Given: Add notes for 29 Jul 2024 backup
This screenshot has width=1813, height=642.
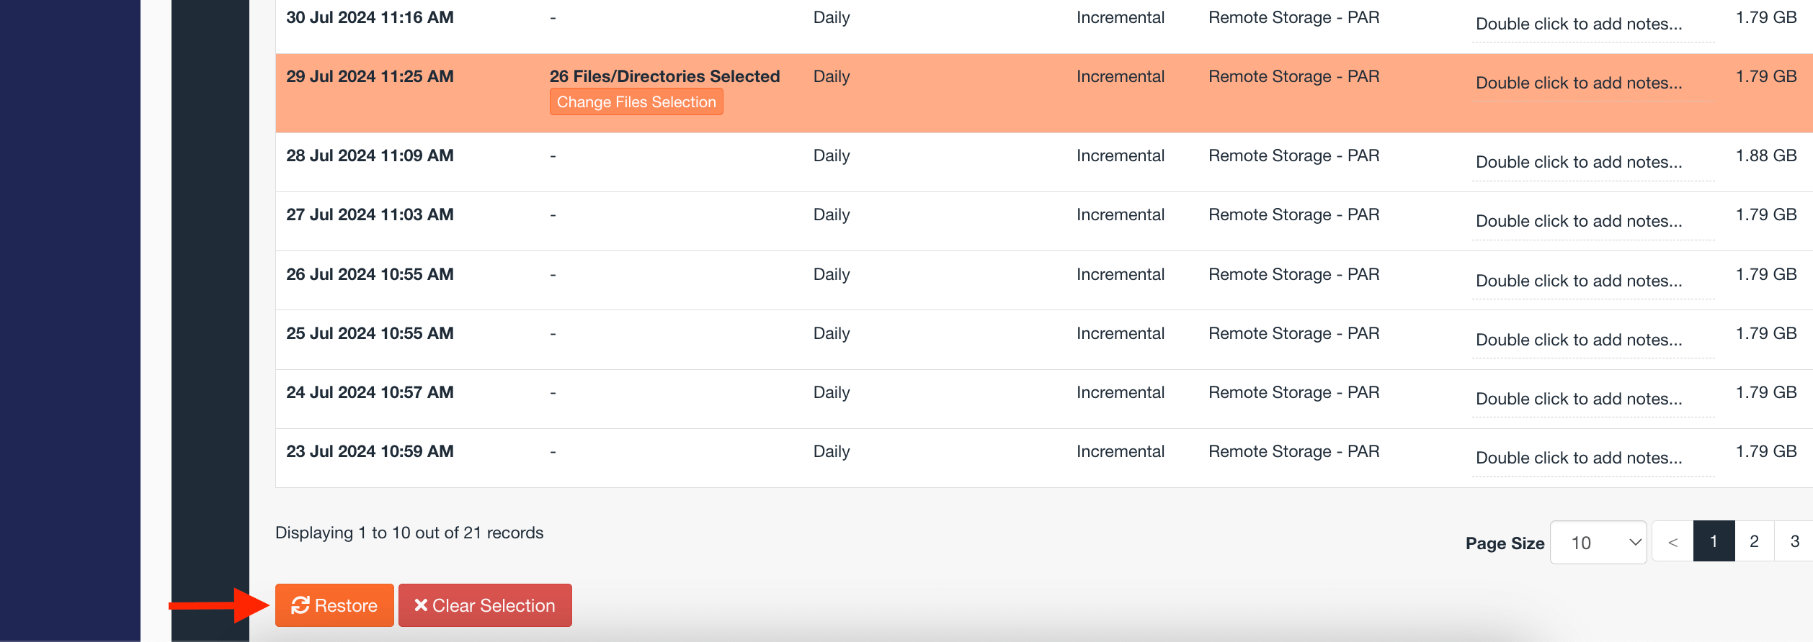Looking at the screenshot, I should tap(1592, 83).
